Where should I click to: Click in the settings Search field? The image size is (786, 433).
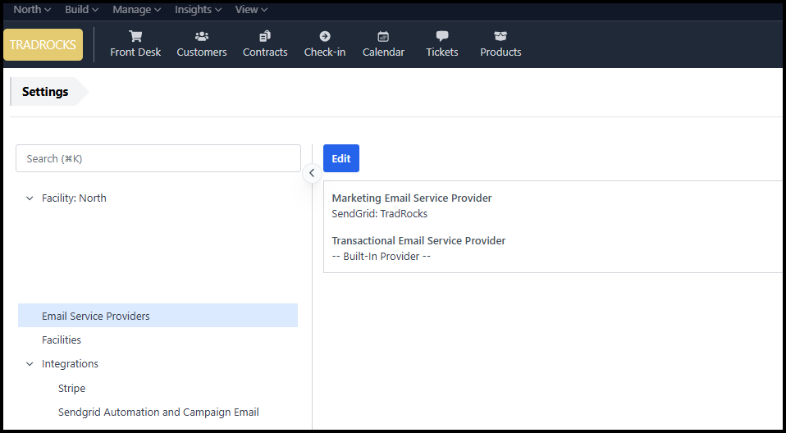(x=158, y=158)
